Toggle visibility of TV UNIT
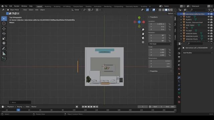The image size is (214, 120). 209,31
